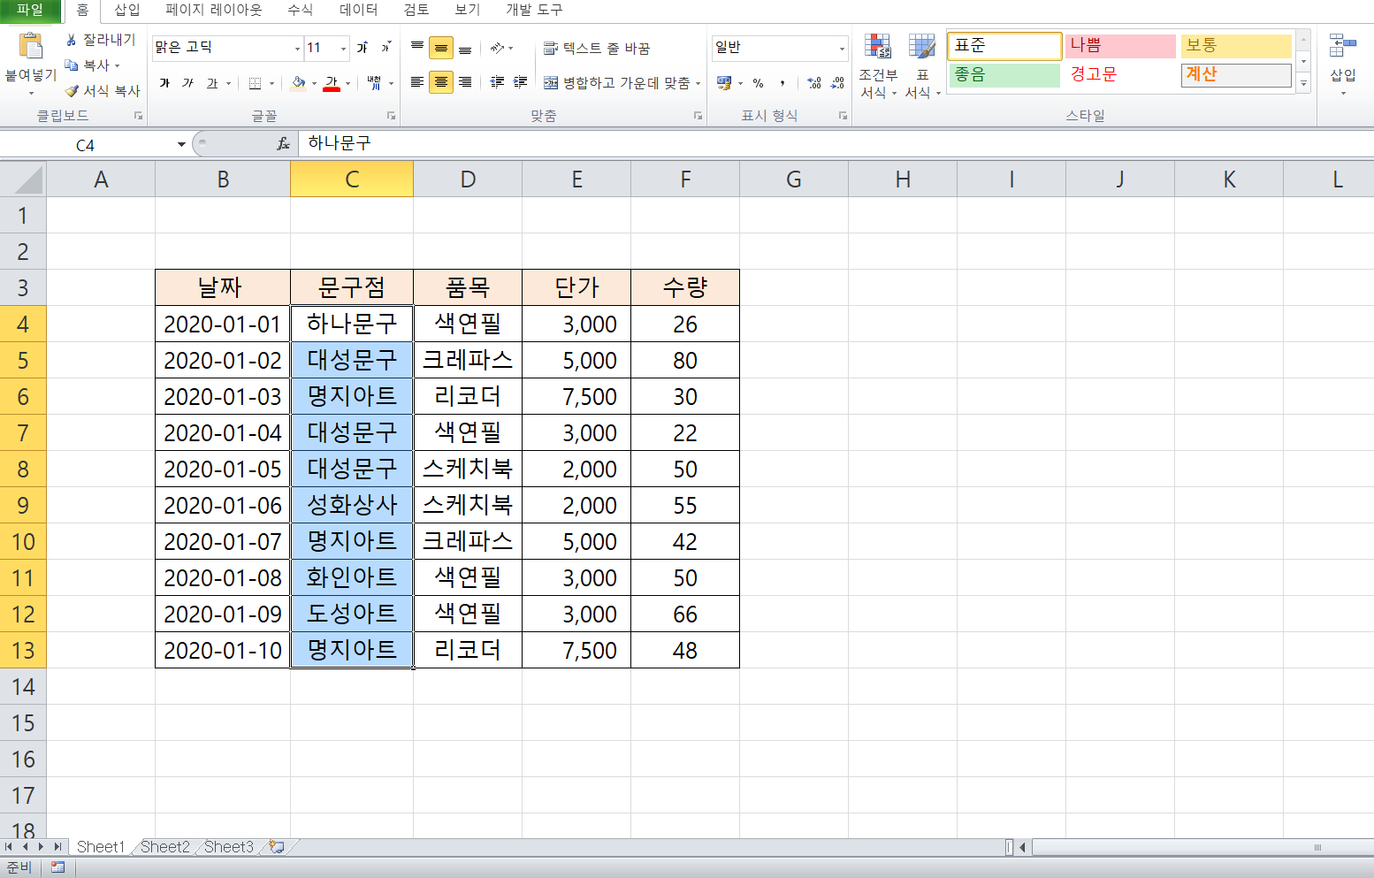Click Cut (잘라내기) scissors button
This screenshot has height=878, width=1374.
click(100, 40)
